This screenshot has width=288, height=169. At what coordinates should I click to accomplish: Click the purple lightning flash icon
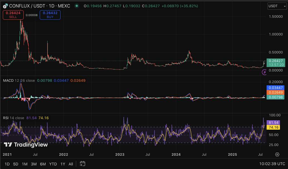tap(264, 72)
